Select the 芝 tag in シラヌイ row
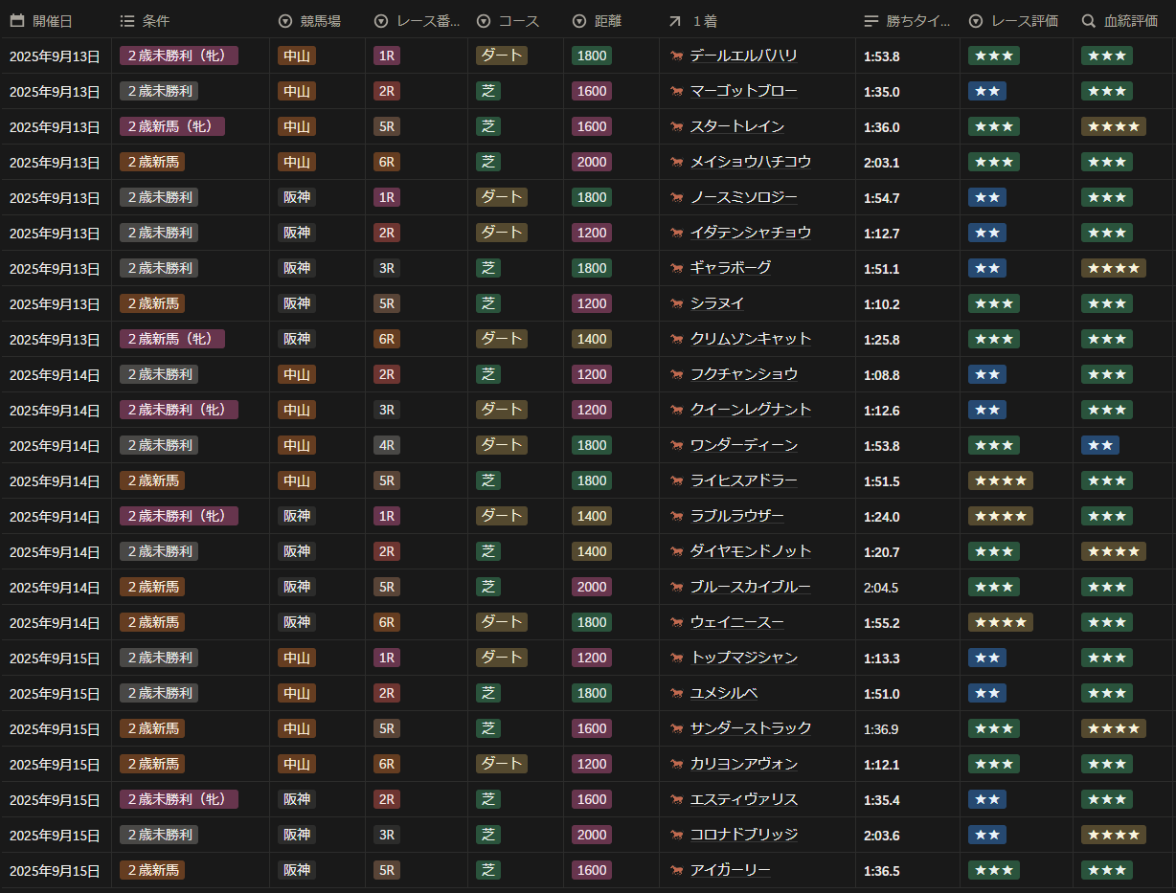The height and width of the screenshot is (893, 1176). tap(488, 303)
